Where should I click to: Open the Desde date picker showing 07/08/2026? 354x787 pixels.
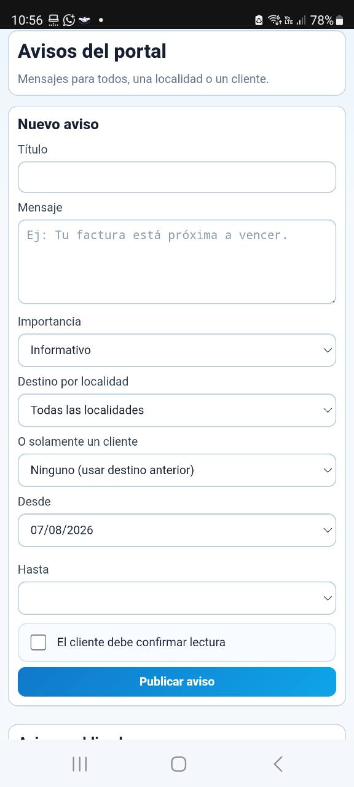coord(177,530)
